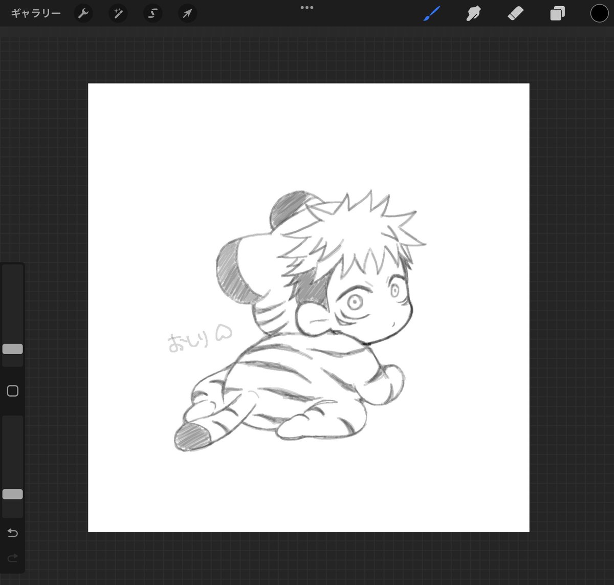Open the Adjustments magic wand menu
The height and width of the screenshot is (585, 614).
pyautogui.click(x=118, y=13)
